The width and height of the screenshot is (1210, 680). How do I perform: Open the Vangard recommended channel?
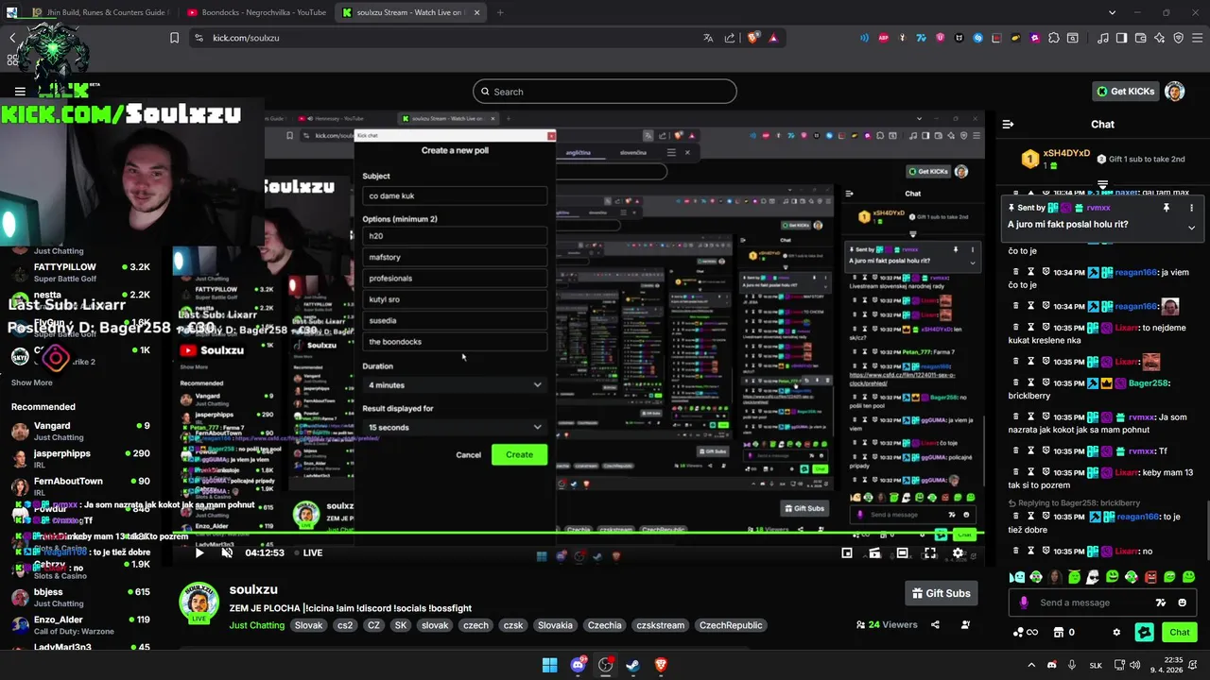85,431
